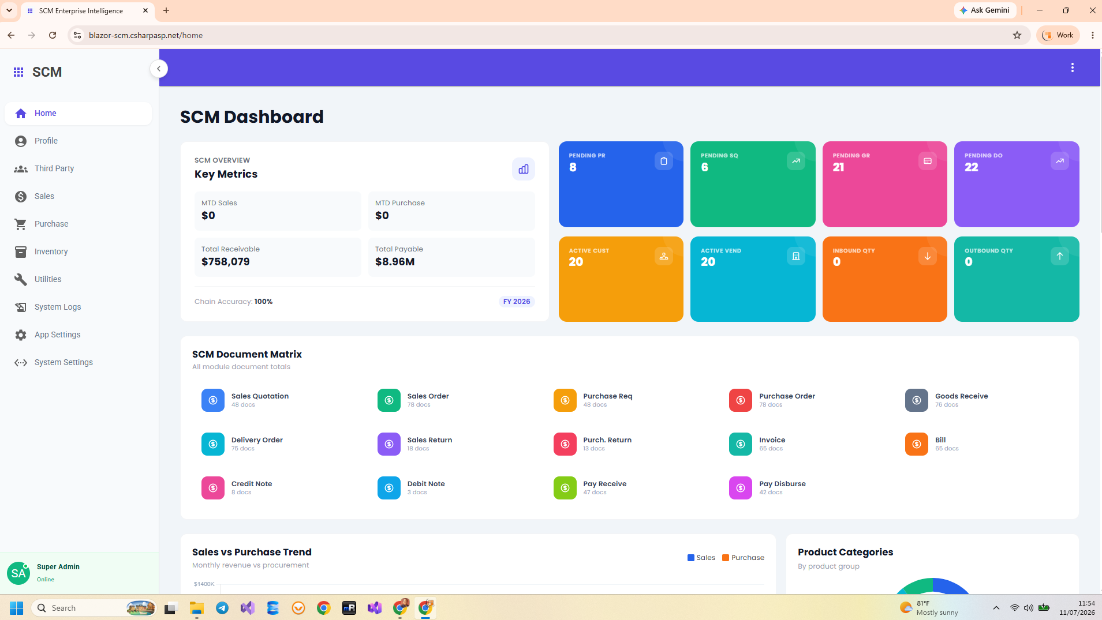Collapse the sidebar with the chevron button
1102x620 pixels.
pyautogui.click(x=159, y=69)
